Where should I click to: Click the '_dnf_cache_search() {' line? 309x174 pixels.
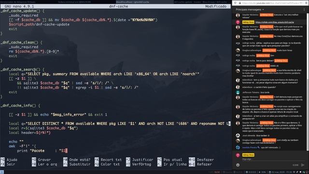[x=23, y=70]
